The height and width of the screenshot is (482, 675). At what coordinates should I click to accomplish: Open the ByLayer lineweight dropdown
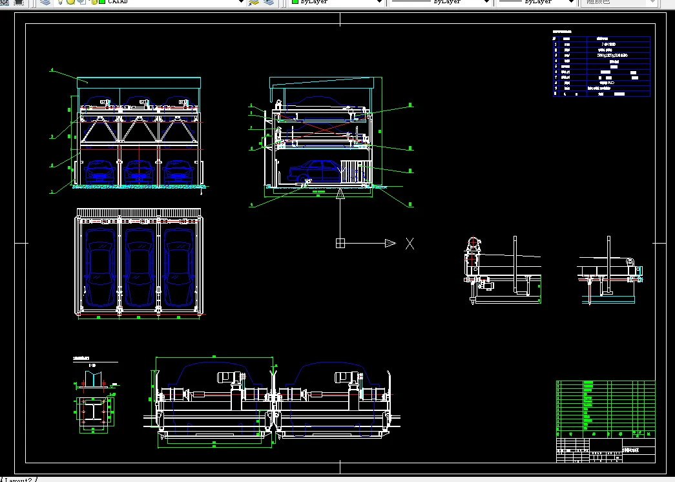tap(536, 2)
